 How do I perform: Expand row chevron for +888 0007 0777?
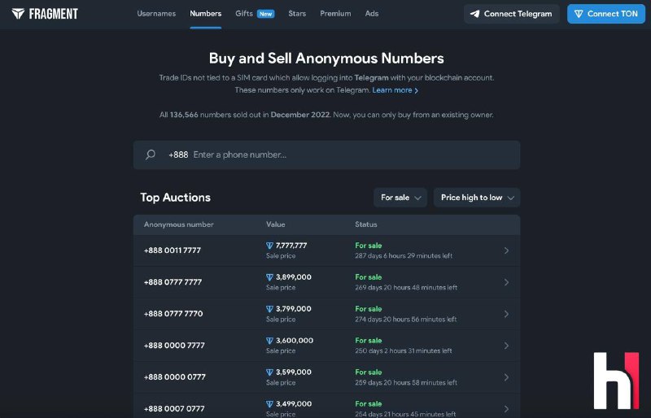(506, 409)
